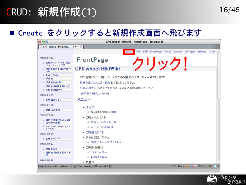Open 過去の予定表[2008] link
Image resolution: width=246 pixels, height=185 pixels.
(103, 112)
